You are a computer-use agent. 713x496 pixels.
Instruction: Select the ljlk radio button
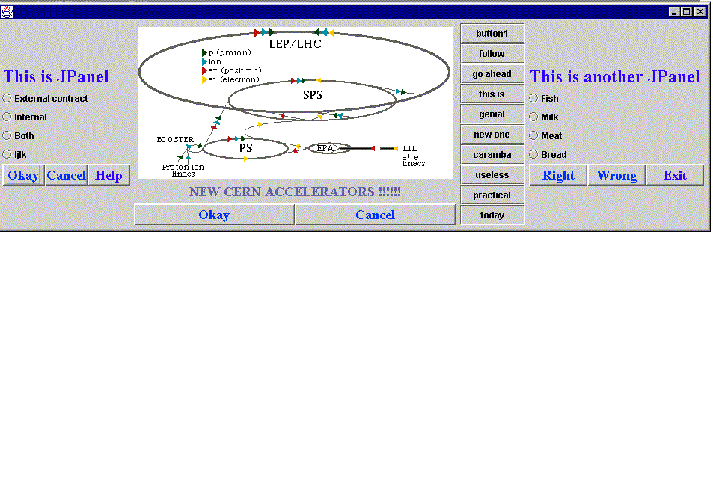pyautogui.click(x=7, y=154)
